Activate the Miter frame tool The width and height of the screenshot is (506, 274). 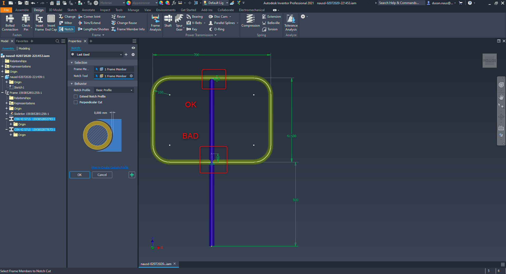pos(66,23)
